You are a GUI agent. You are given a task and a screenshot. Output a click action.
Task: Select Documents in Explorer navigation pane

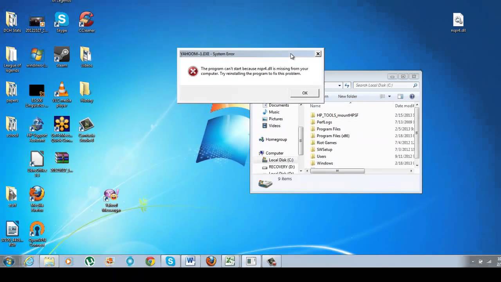(279, 105)
